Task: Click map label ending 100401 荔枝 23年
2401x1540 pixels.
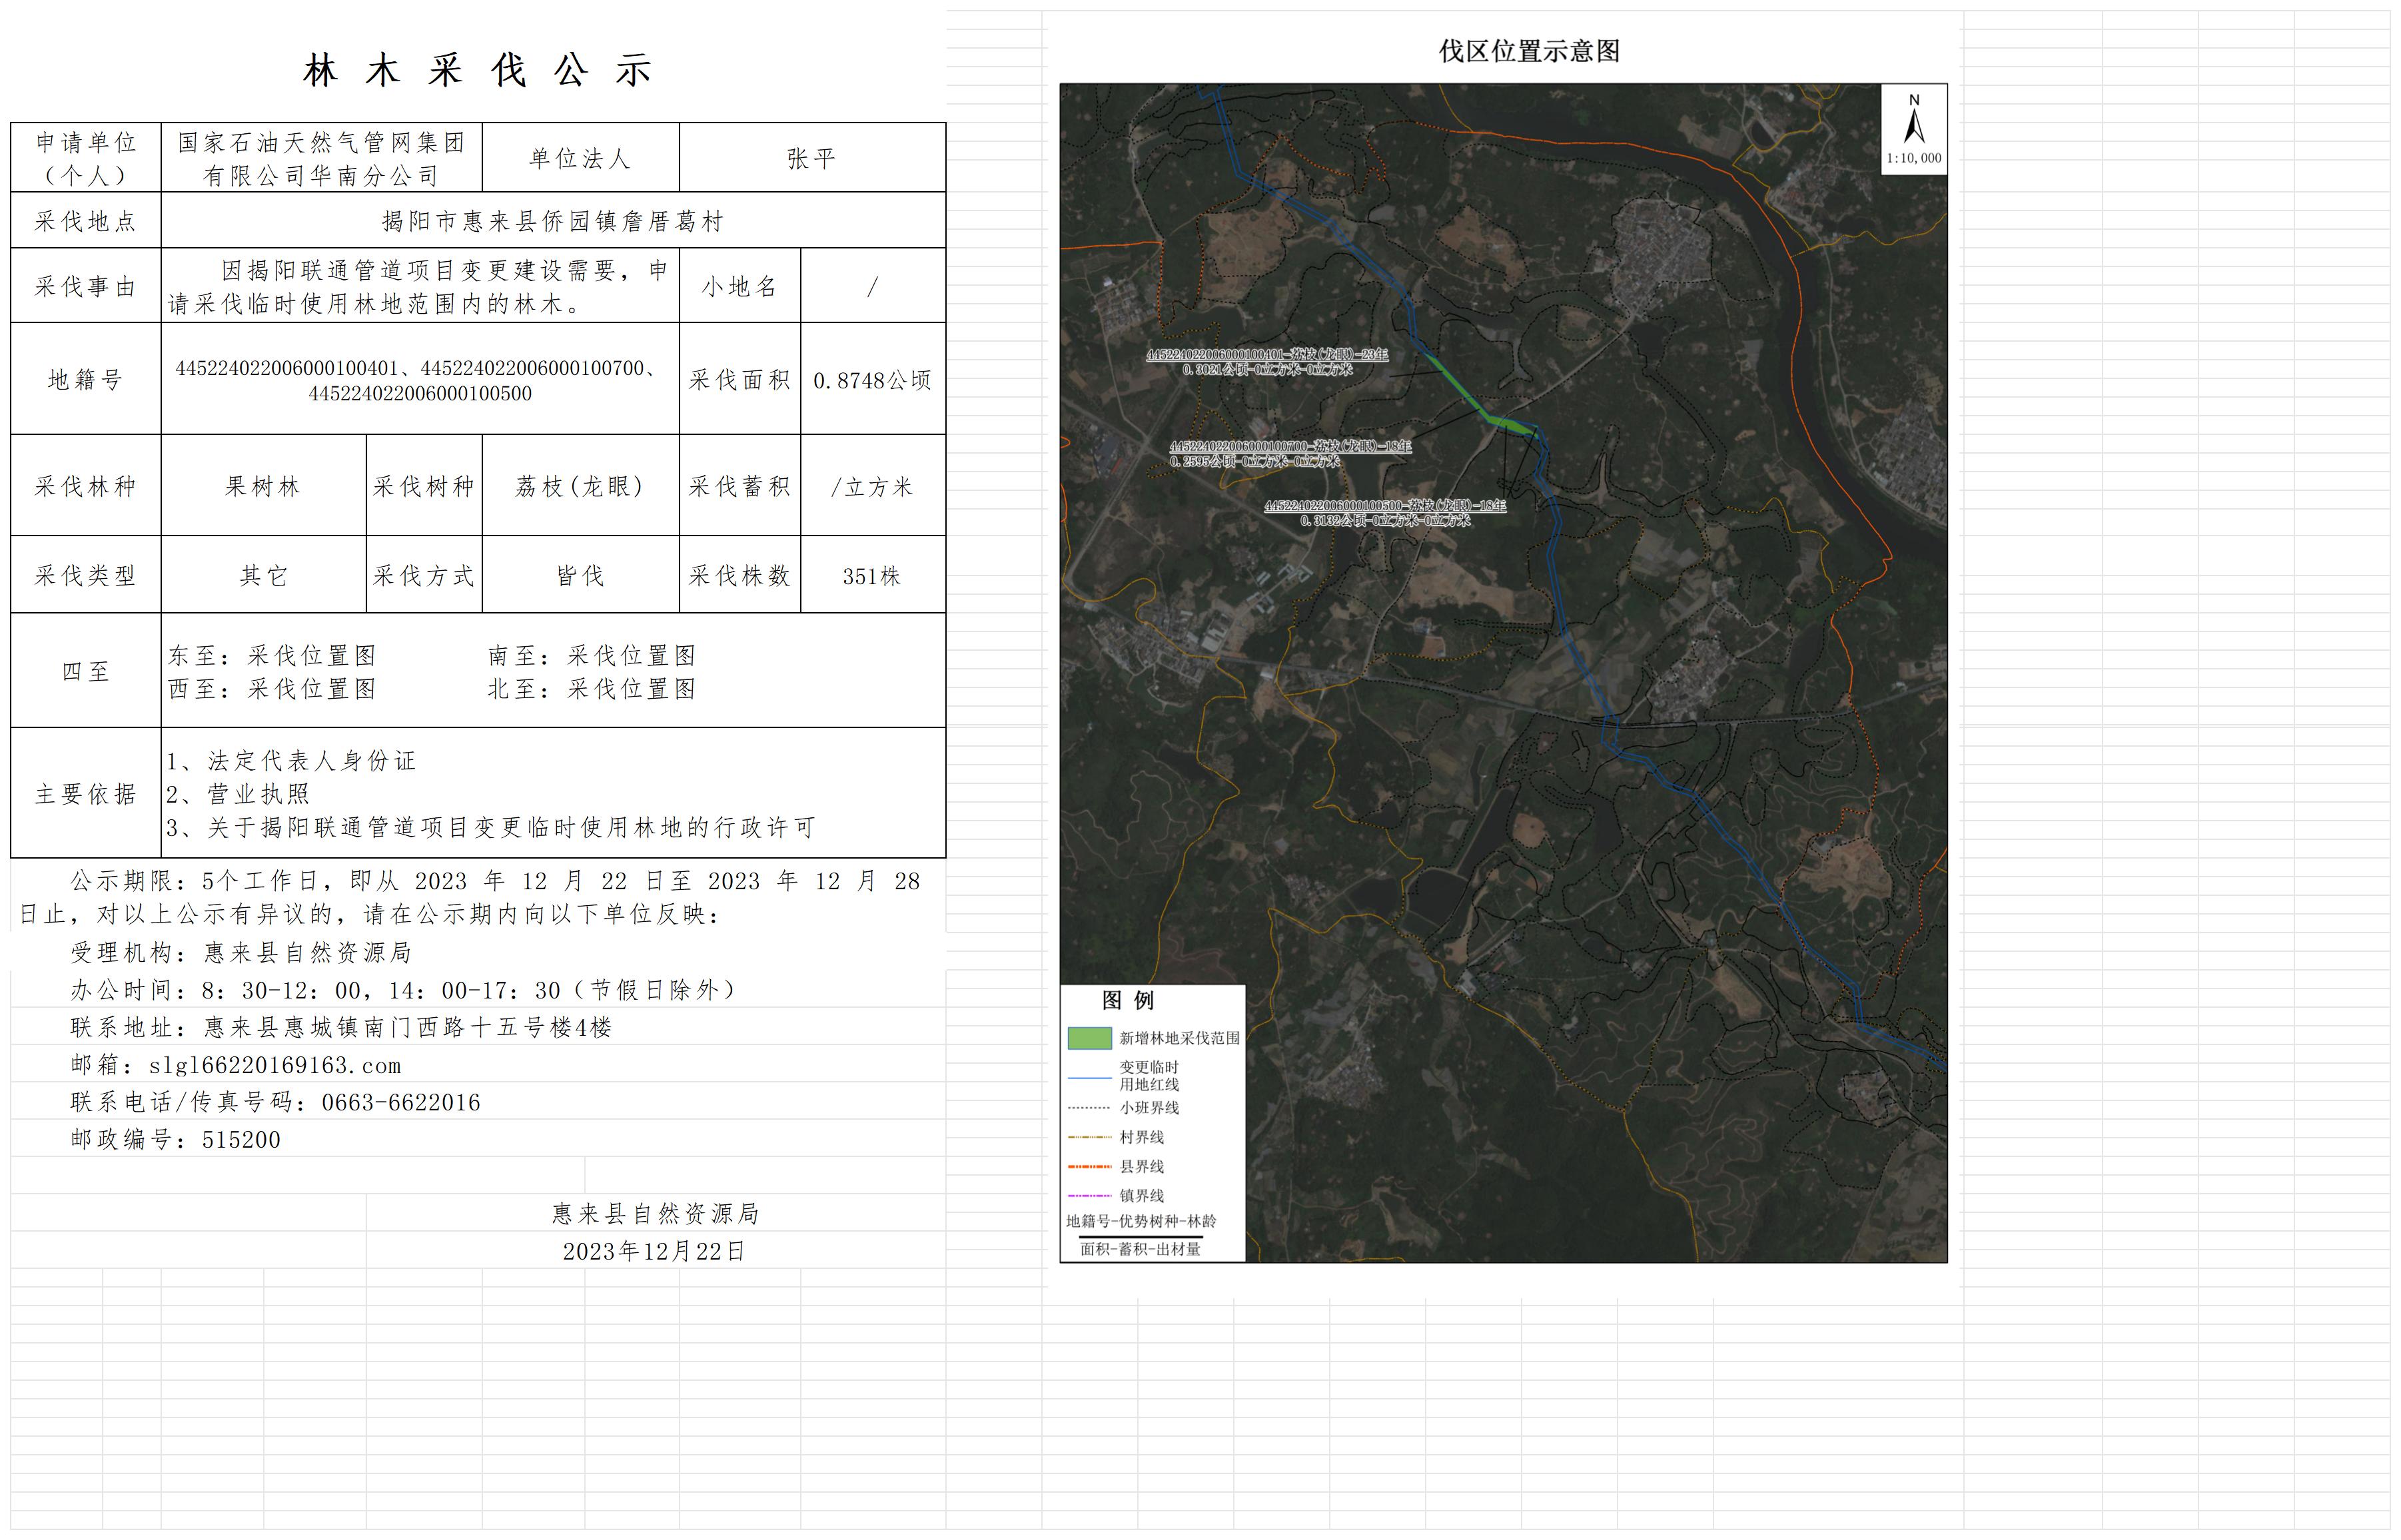Action: 1266,355
